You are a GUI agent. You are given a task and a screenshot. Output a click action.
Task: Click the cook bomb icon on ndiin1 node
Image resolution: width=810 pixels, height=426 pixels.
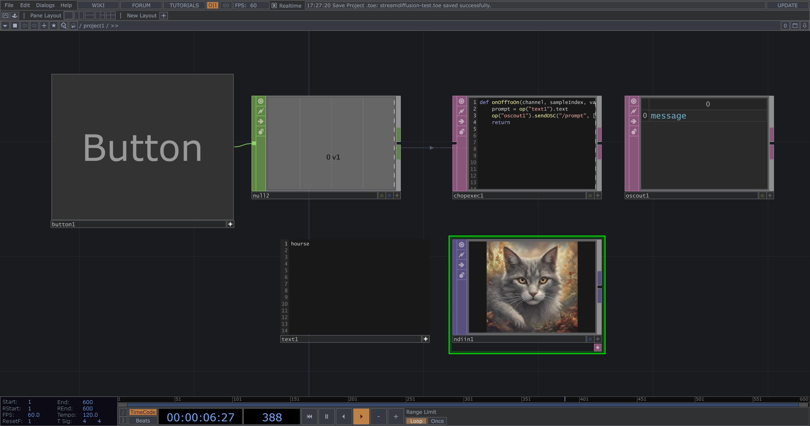(x=461, y=275)
